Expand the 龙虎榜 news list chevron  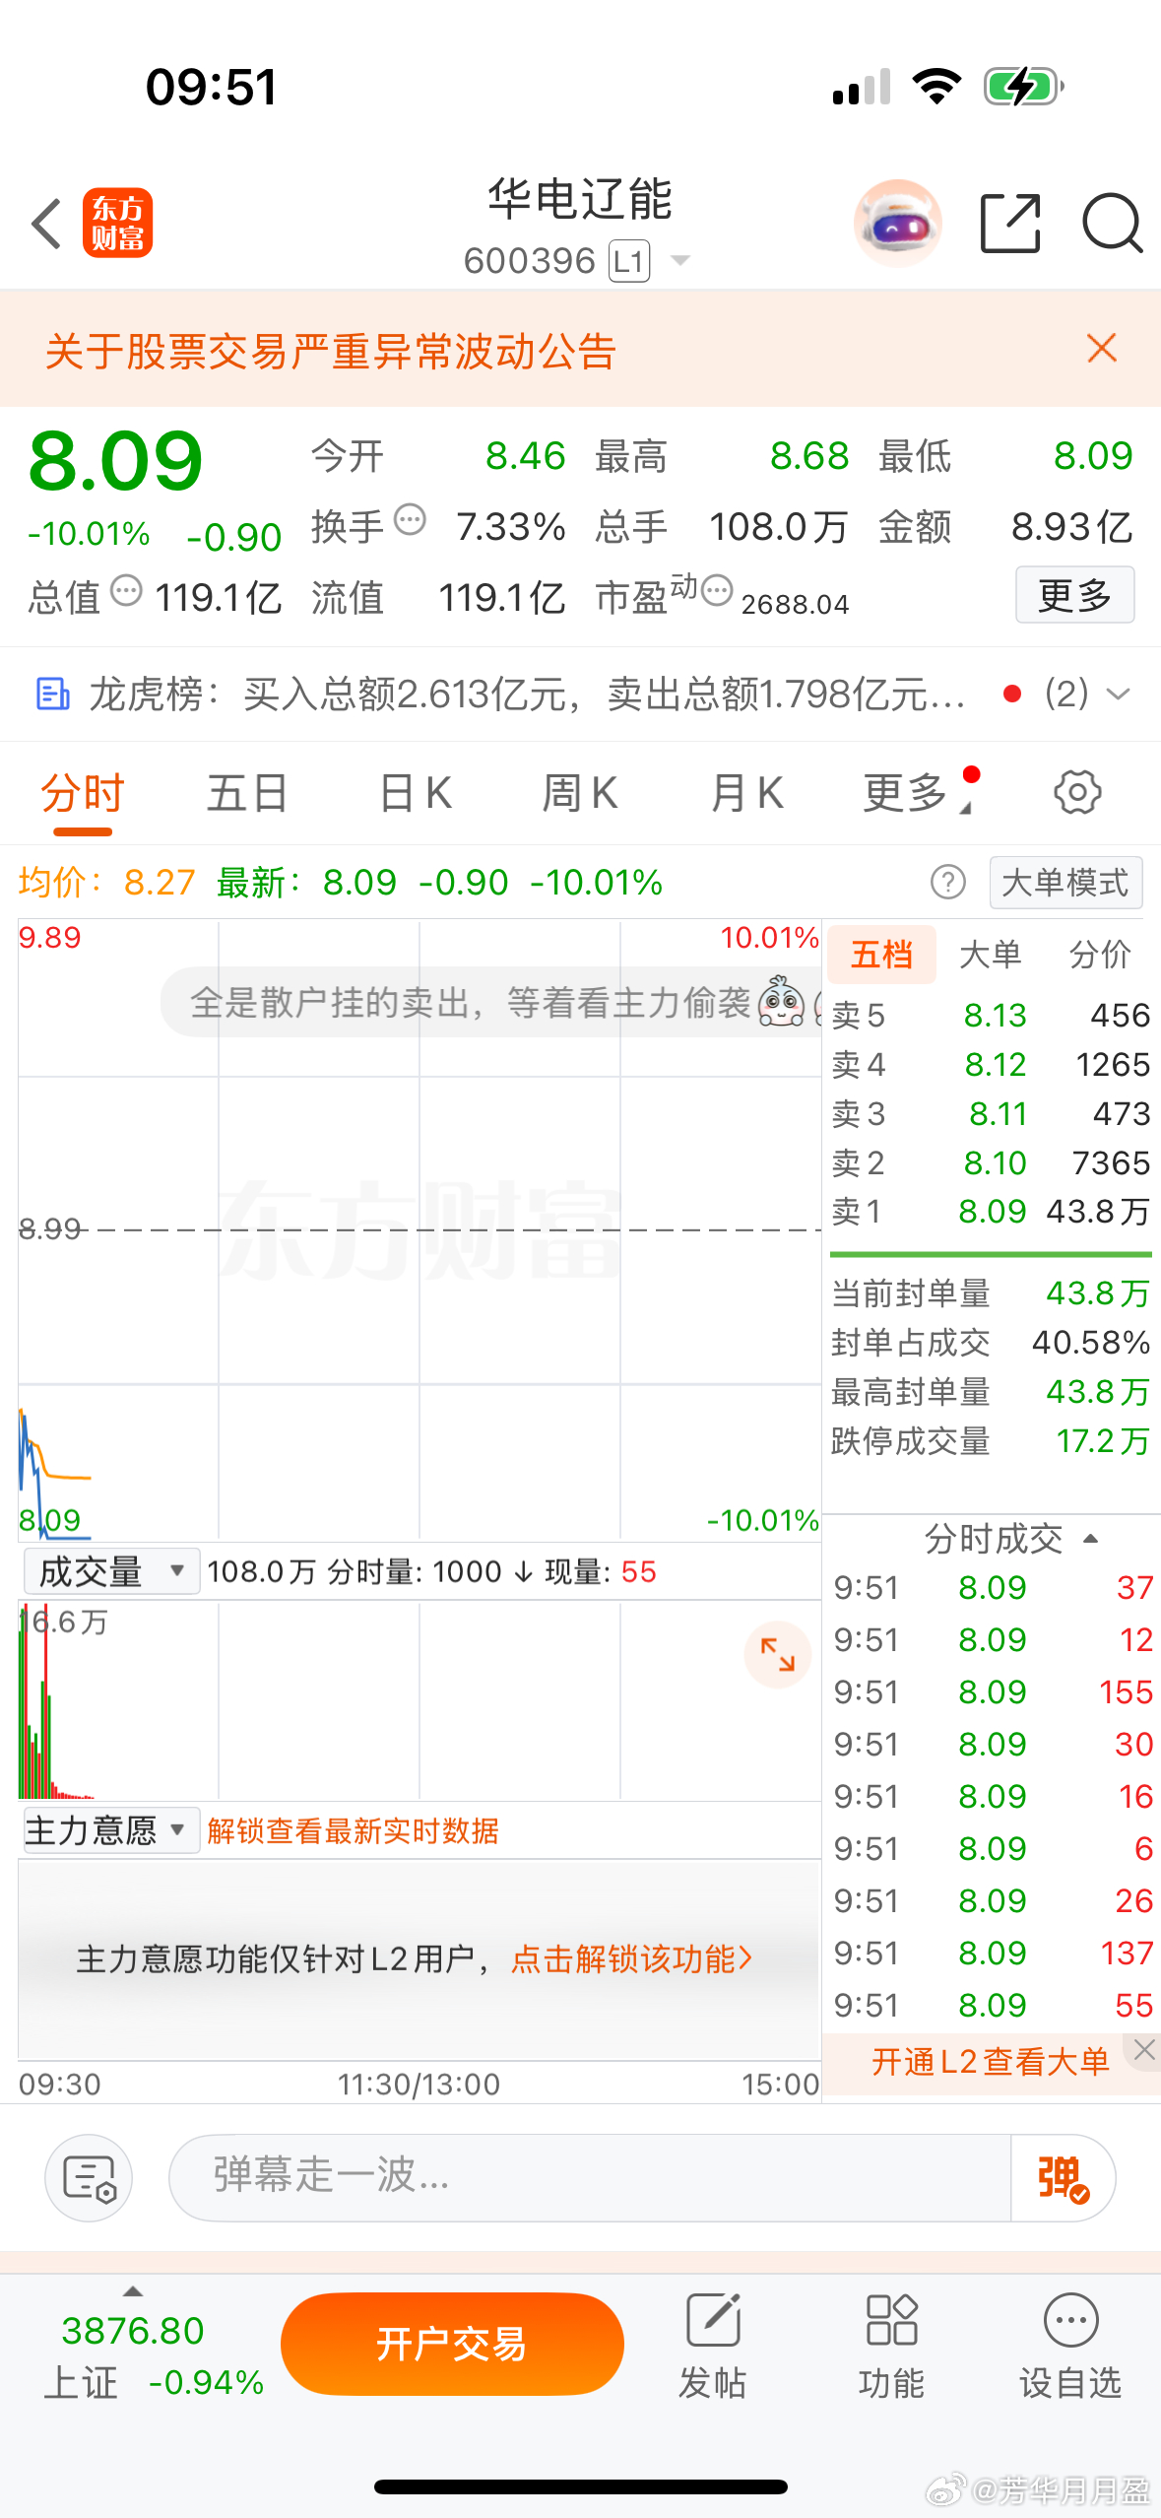[1118, 694]
